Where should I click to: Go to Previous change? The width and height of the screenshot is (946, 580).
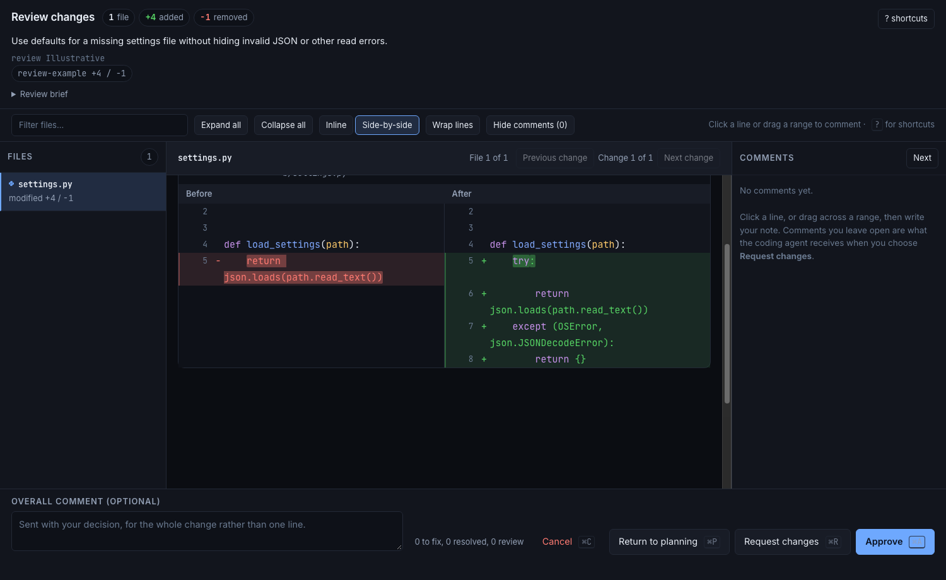pos(555,158)
